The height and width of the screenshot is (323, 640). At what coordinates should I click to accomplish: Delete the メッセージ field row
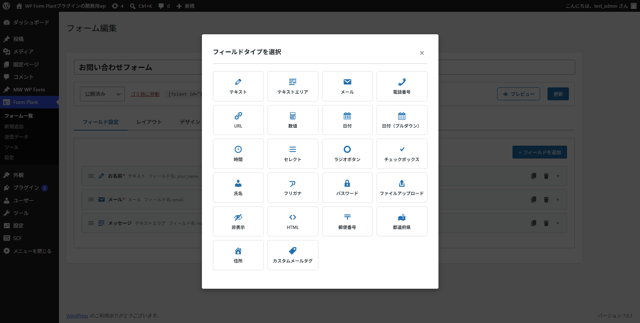click(546, 223)
